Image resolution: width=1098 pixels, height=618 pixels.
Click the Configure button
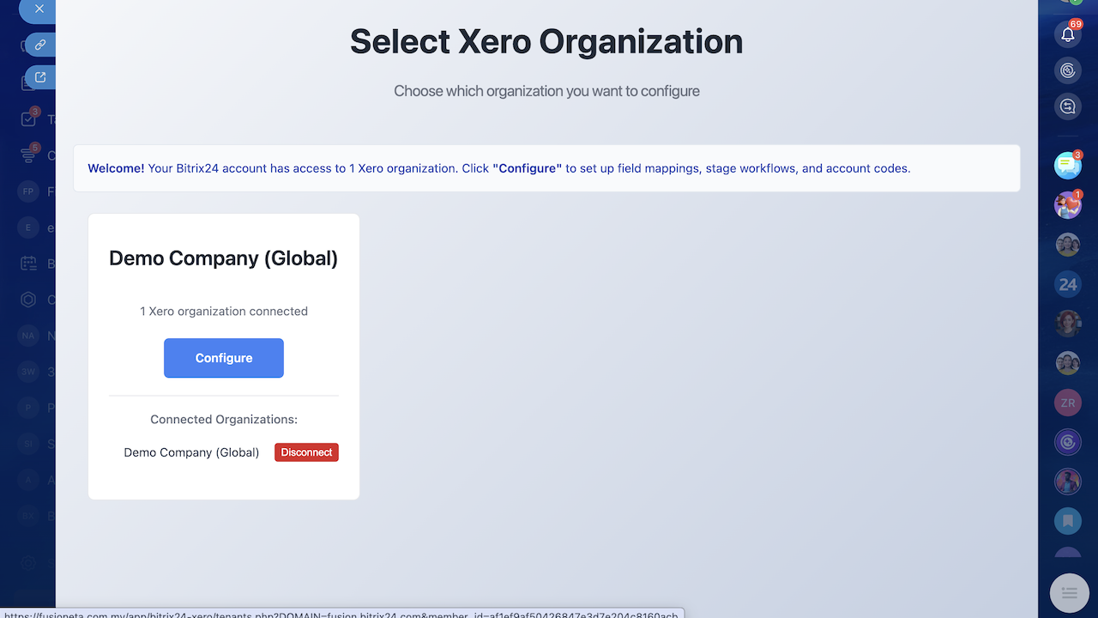tap(224, 358)
